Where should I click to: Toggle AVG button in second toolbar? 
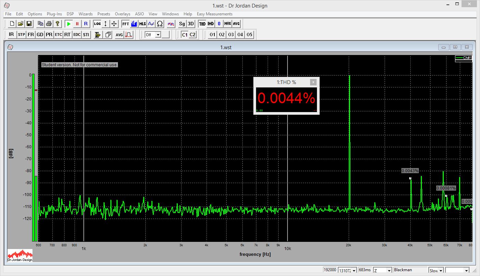pos(119,34)
